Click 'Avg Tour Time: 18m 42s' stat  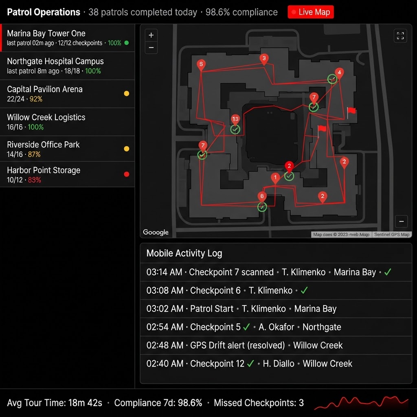55,403
